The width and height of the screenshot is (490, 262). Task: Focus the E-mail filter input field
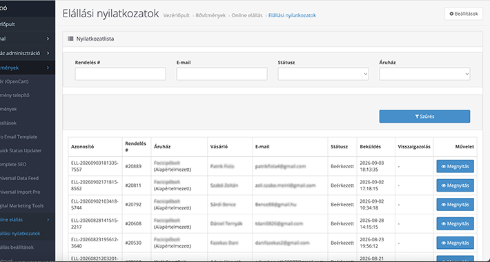coord(222,74)
